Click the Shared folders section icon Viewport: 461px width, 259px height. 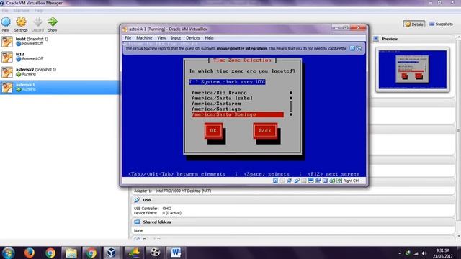[x=137, y=222]
